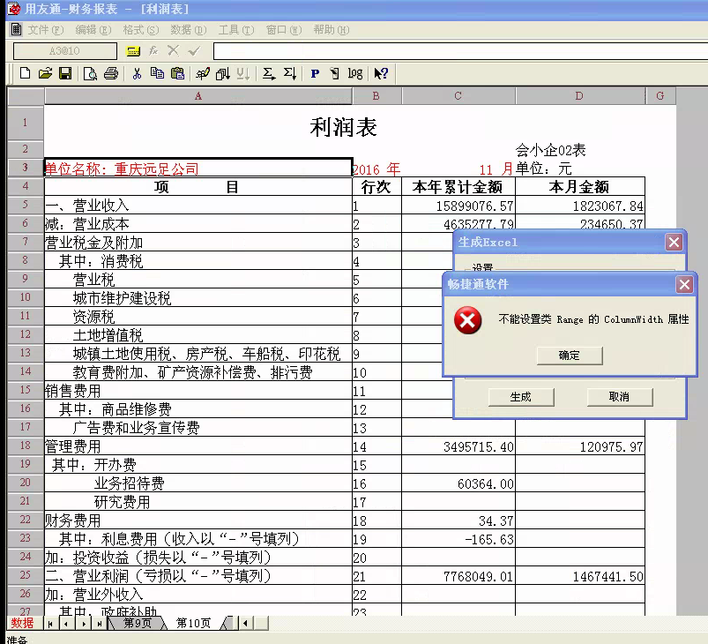Click value 1823067.84

[607, 206]
